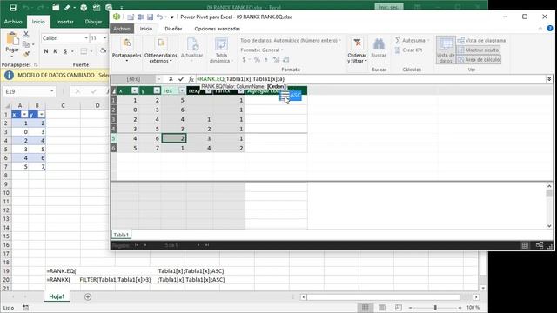Screen dimensions: 557x313
Task: Click the Crear KPI icon
Action: click(398, 50)
